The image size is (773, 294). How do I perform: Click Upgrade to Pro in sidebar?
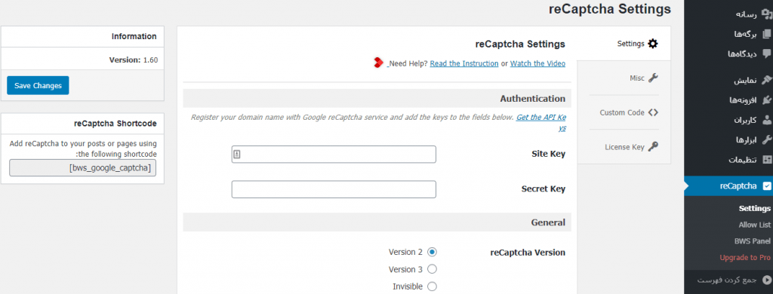coord(745,258)
